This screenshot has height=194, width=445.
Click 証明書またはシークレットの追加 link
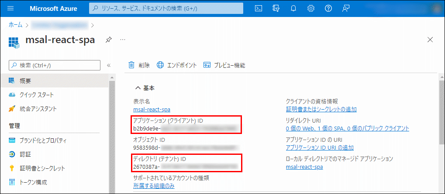click(x=321, y=110)
